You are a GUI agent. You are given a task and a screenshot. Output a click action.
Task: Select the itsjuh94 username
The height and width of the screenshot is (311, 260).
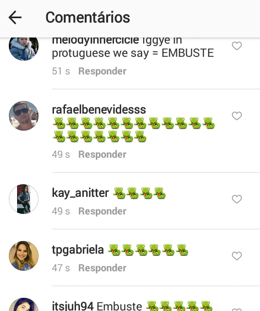tap(73, 306)
